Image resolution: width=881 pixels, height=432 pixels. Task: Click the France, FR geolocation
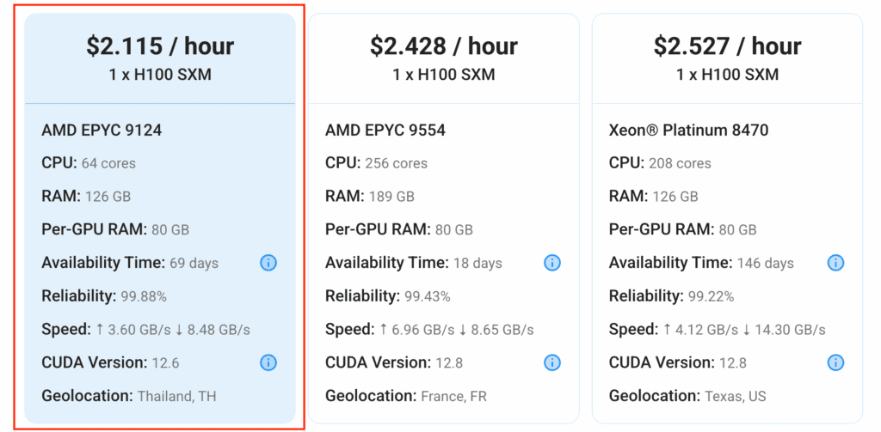tap(454, 397)
